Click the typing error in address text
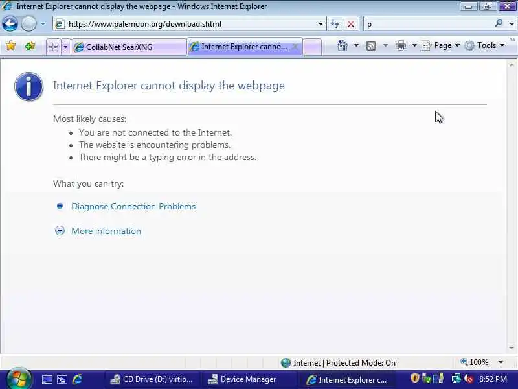518x389 pixels. click(168, 157)
